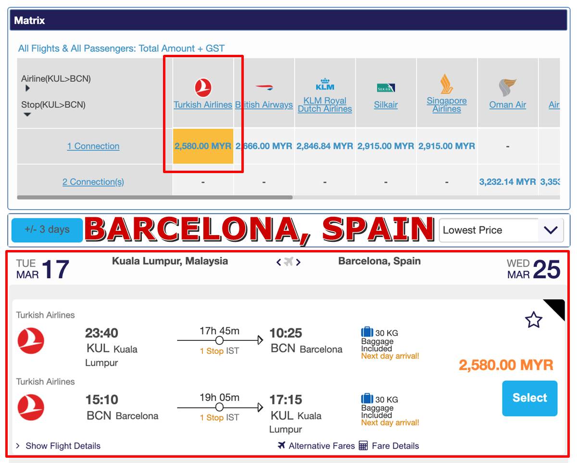
Task: Filter by 1 Connection row
Action: coord(93,146)
